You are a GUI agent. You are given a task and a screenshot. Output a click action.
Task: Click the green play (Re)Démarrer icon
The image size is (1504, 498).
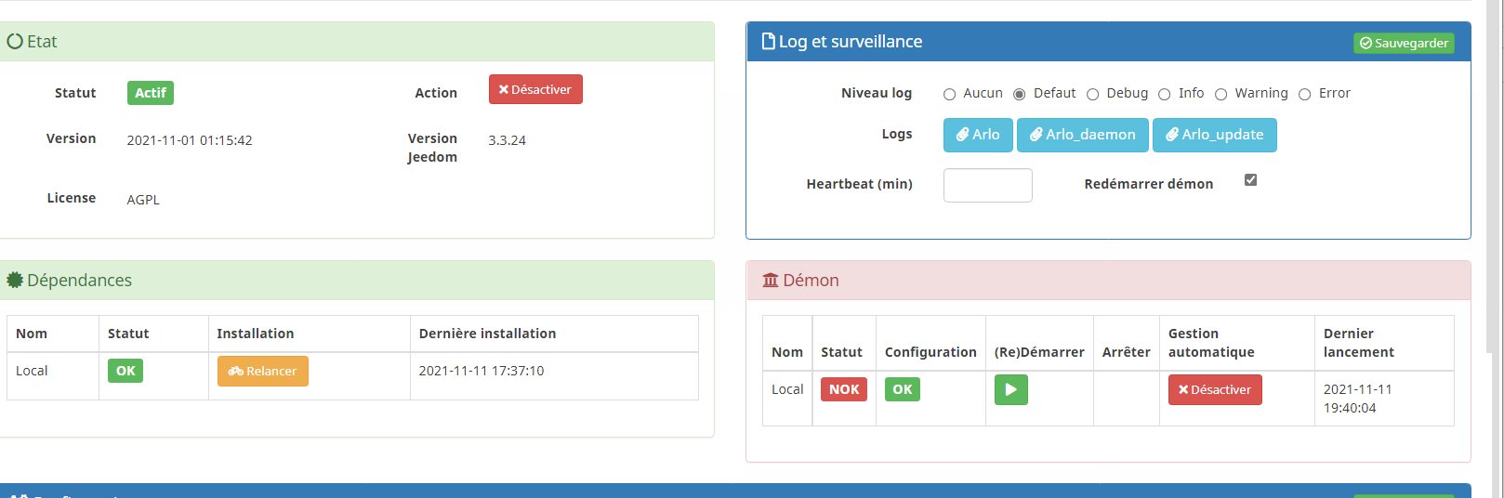[1010, 390]
